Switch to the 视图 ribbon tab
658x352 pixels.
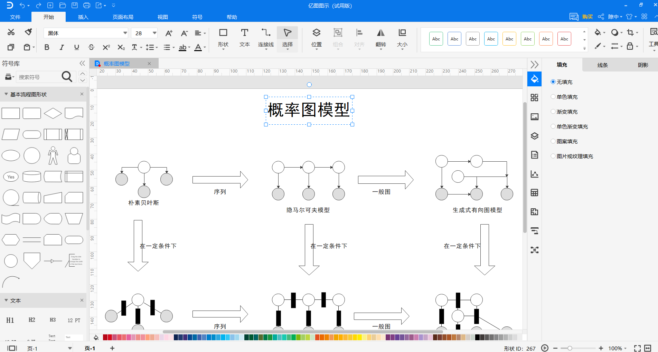(162, 17)
